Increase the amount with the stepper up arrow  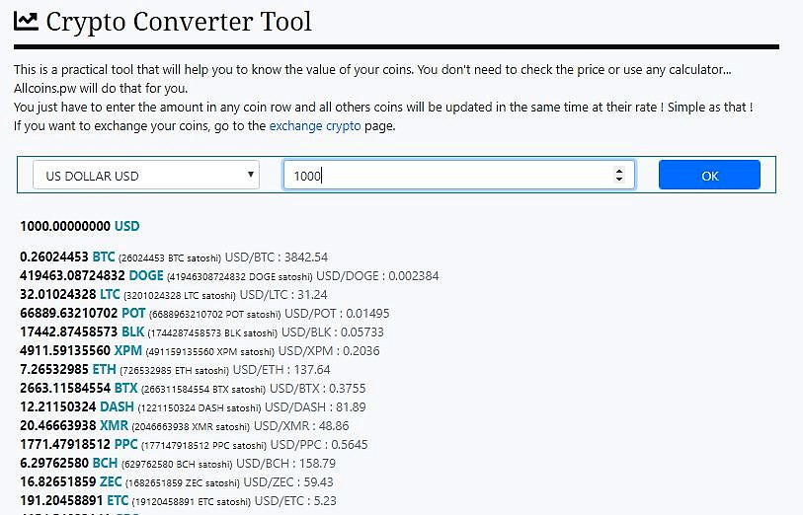(x=619, y=171)
